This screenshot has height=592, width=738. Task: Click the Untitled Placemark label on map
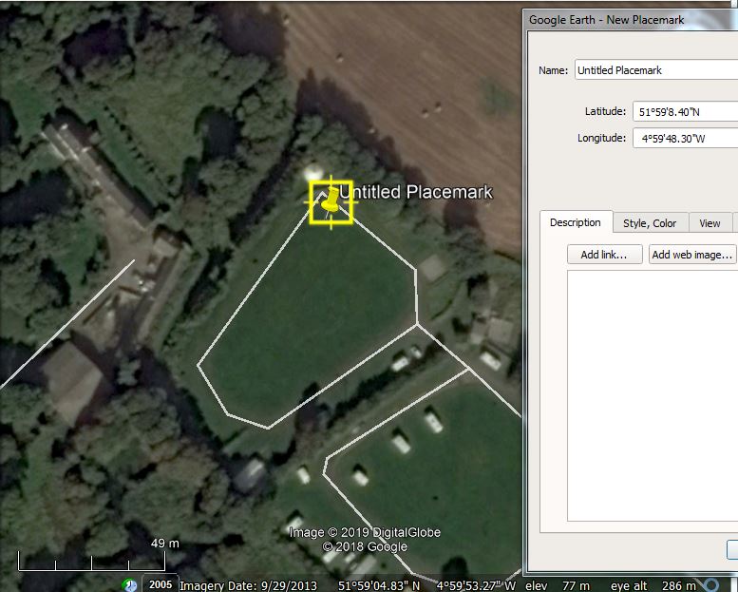tap(416, 192)
